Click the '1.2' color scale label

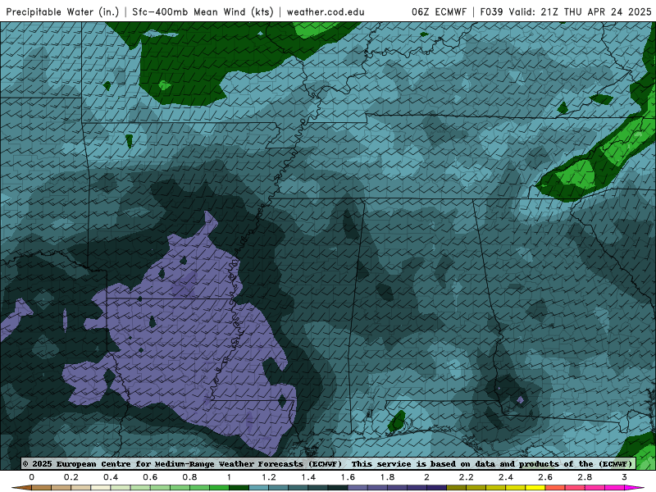point(269,477)
